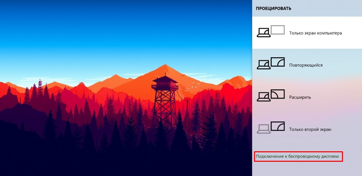The height and width of the screenshot is (176, 362).
Task: Click laptop icon in the Повторяющийся option
Action: (264, 65)
